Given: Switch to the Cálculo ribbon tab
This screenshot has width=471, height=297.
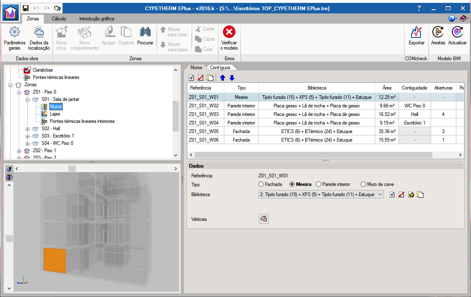Looking at the screenshot, I should click(59, 19).
